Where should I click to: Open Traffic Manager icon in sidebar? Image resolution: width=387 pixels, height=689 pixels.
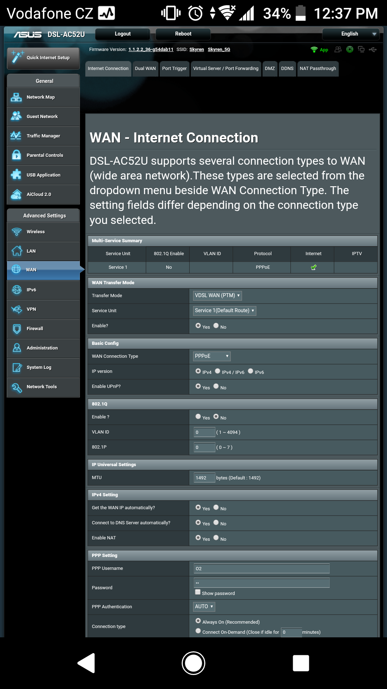[x=16, y=136]
